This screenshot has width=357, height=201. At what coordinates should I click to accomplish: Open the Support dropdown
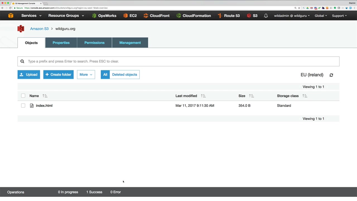[339, 16]
